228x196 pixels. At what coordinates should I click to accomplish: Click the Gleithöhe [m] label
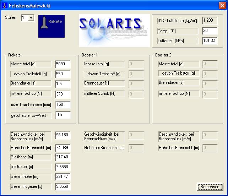pyautogui.click(x=31, y=157)
